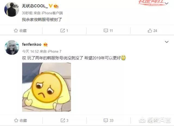Image resolution: width=174 pixels, height=126 pixels.
Task: Open the 33 comments on fenfenkoo post
Action: tap(108, 121)
